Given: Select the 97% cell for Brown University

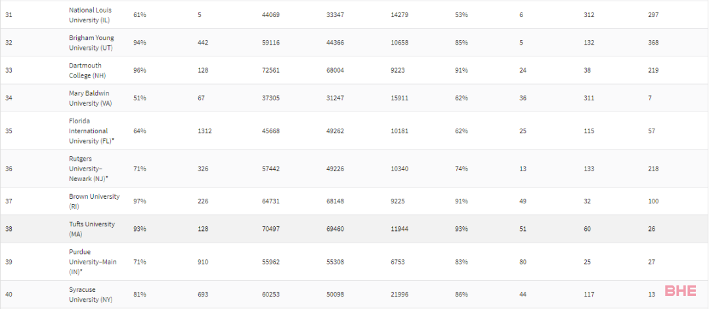Looking at the screenshot, I should [x=140, y=201].
